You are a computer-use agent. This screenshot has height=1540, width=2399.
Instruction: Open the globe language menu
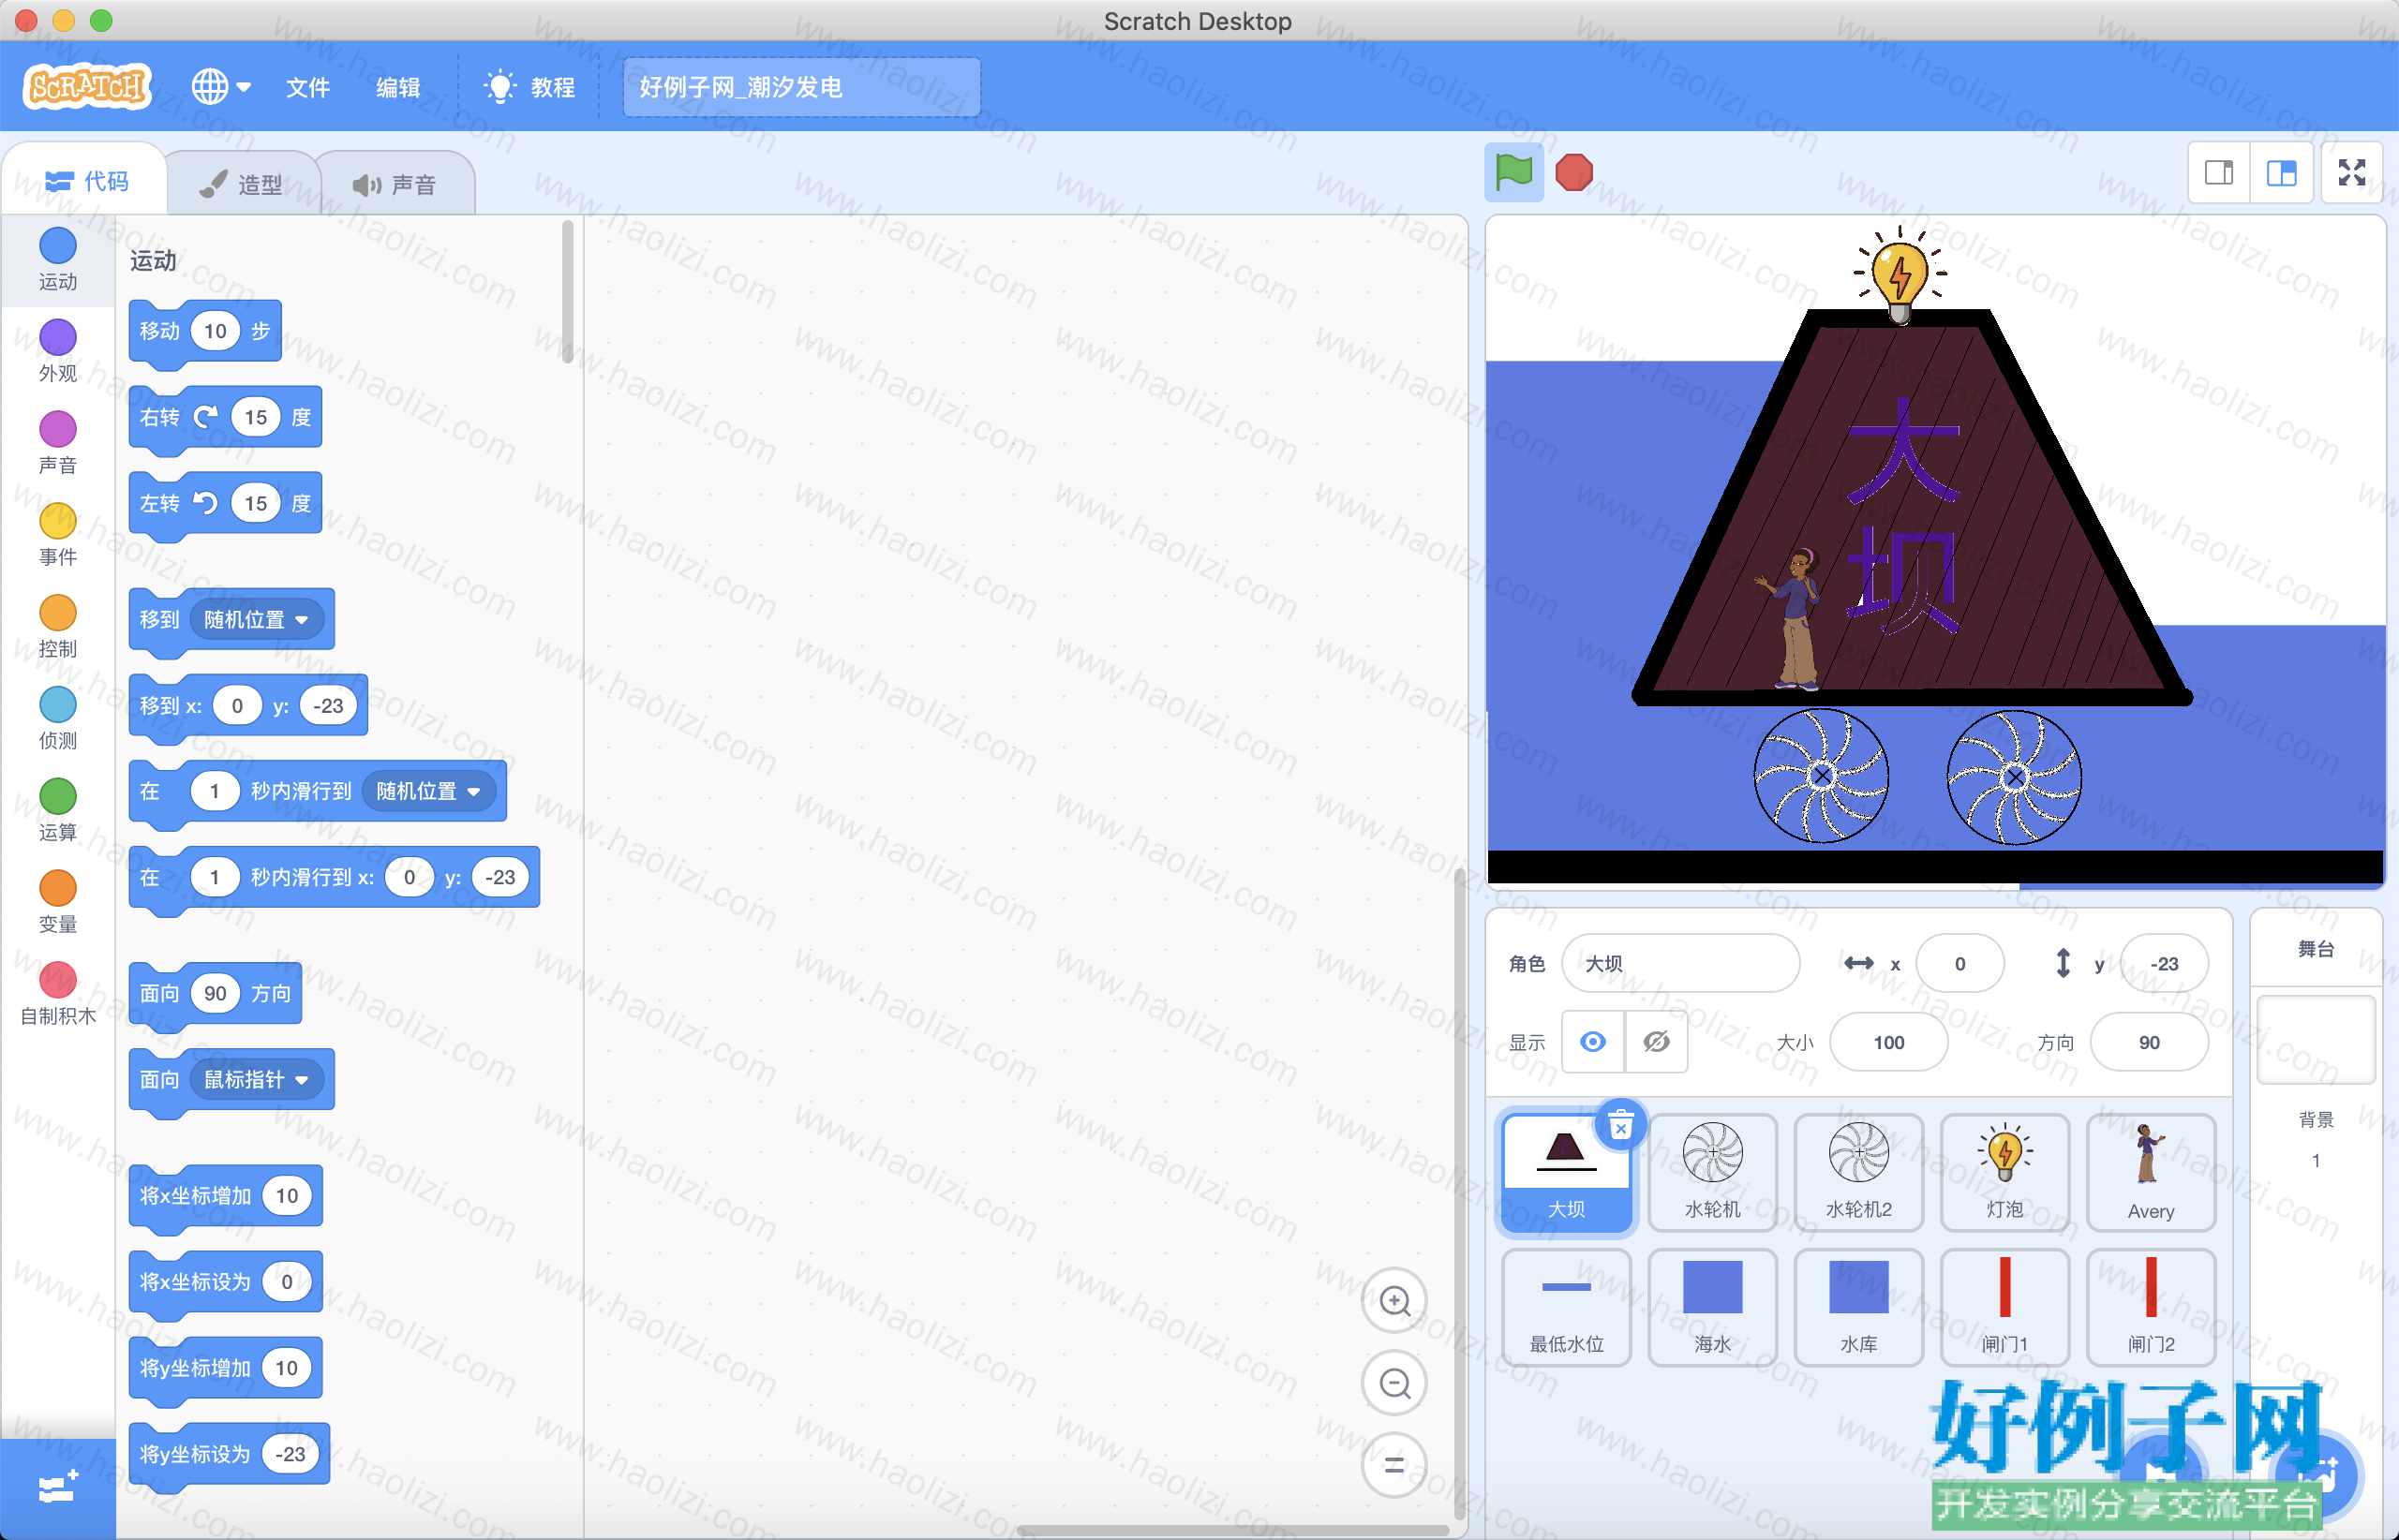click(220, 87)
